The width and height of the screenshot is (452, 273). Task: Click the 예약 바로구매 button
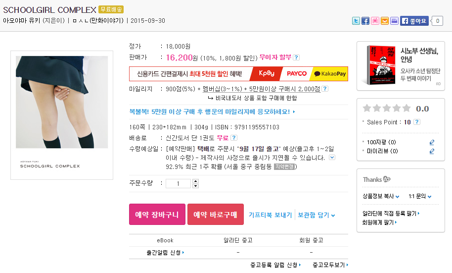point(215,215)
